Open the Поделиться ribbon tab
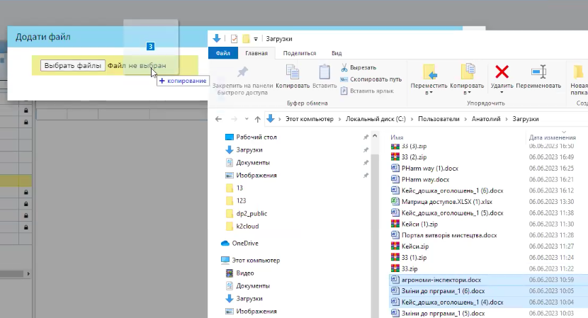588x318 pixels. click(x=299, y=53)
